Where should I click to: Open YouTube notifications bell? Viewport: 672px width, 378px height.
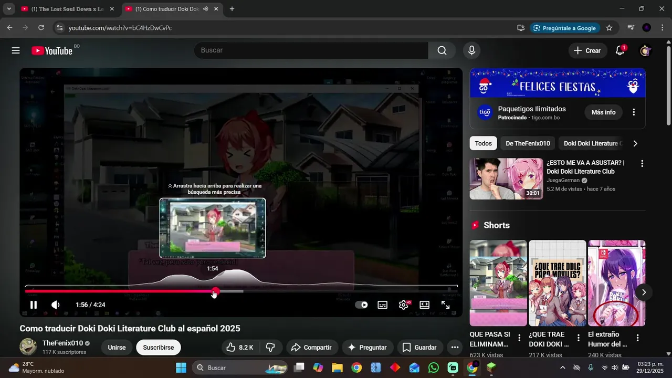(x=620, y=50)
